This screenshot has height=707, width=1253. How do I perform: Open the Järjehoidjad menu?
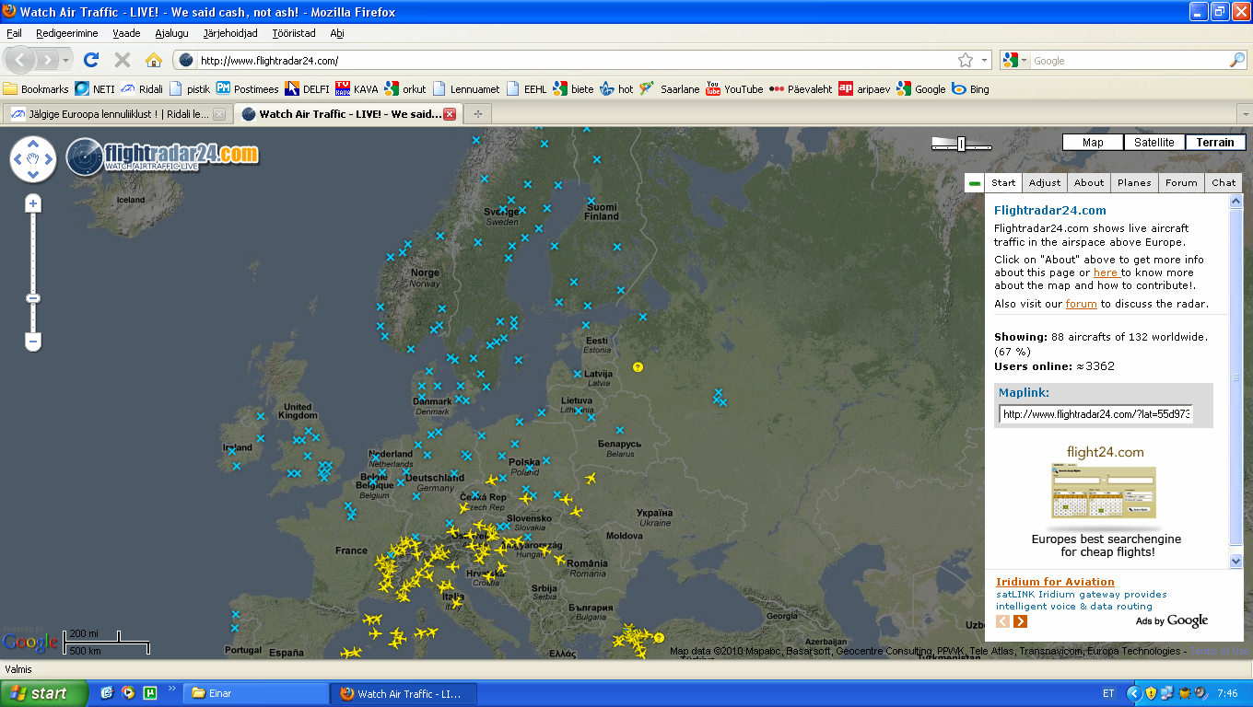click(x=230, y=33)
